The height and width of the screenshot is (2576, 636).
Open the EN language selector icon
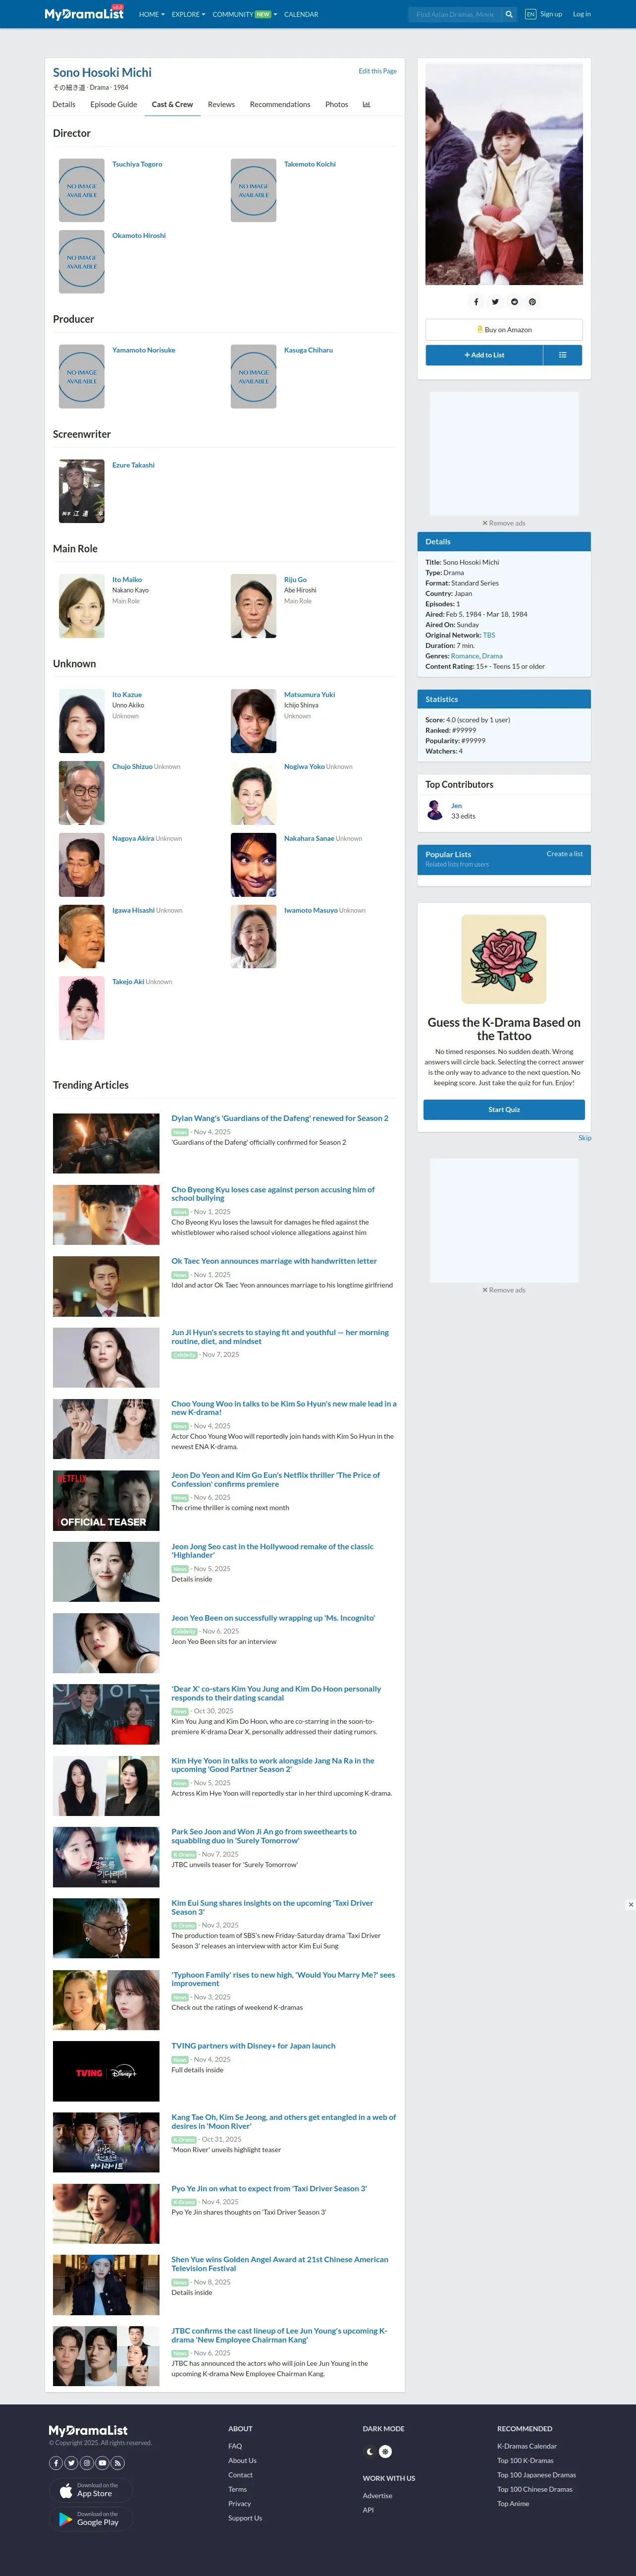click(530, 14)
